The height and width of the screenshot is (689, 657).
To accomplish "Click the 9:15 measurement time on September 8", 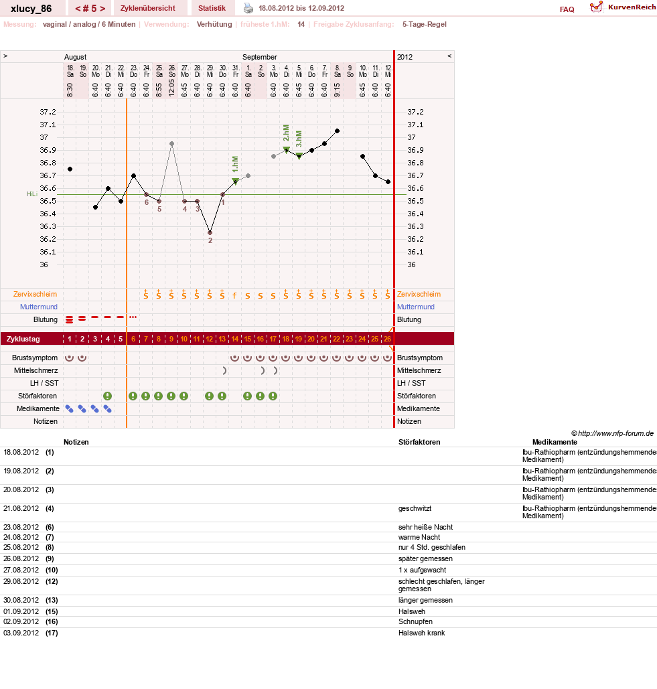I will [337, 90].
